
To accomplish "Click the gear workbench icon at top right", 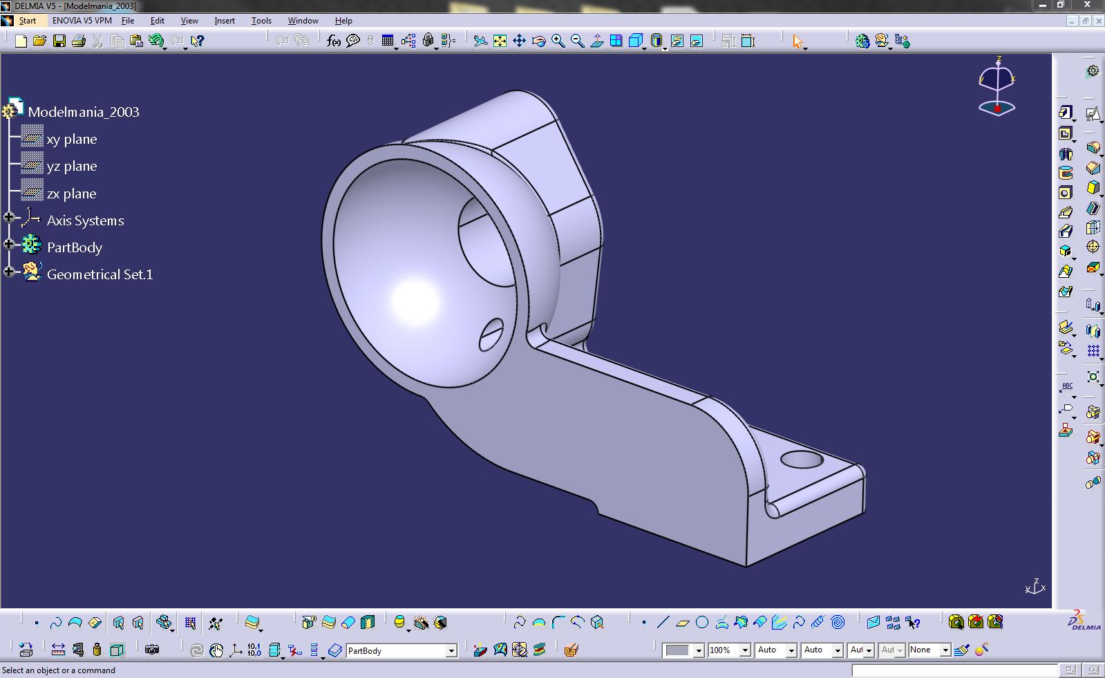I will tap(1093, 70).
